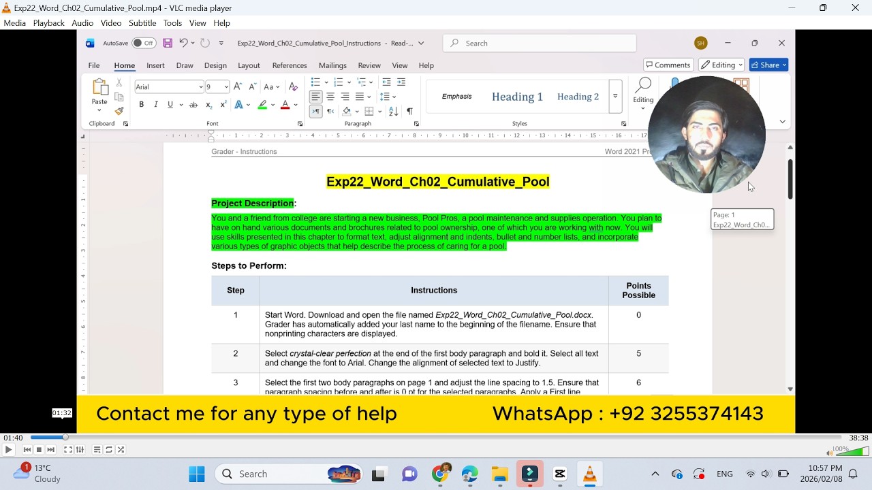Toggle VLC random shuffle button
This screenshot has height=490, width=872.
click(121, 450)
